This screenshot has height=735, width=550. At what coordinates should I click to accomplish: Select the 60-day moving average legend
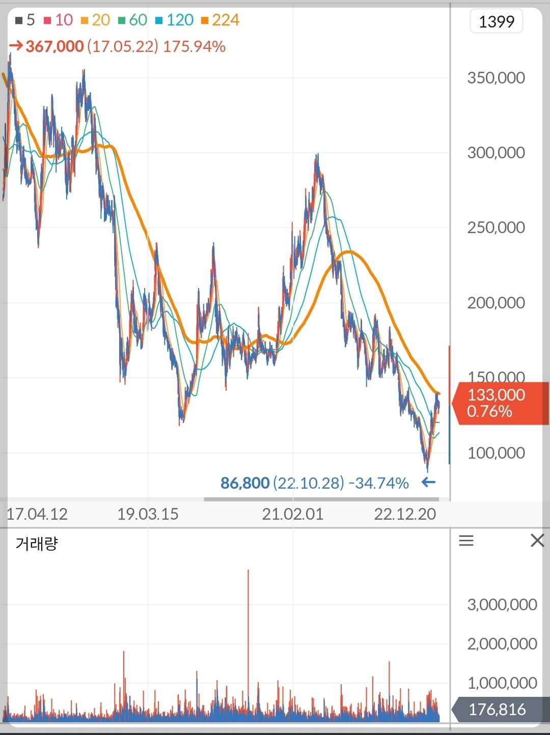tap(132, 20)
